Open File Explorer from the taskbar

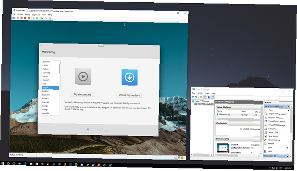tap(31, 164)
